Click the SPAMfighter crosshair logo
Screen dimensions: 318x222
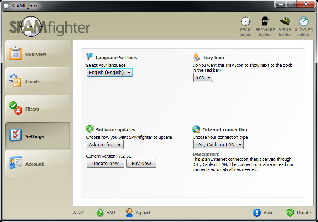pyautogui.click(x=31, y=27)
